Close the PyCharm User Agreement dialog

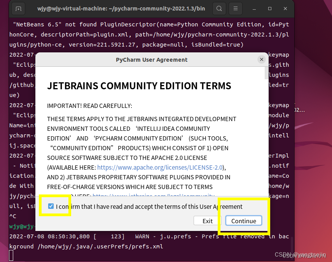(x=262, y=59)
